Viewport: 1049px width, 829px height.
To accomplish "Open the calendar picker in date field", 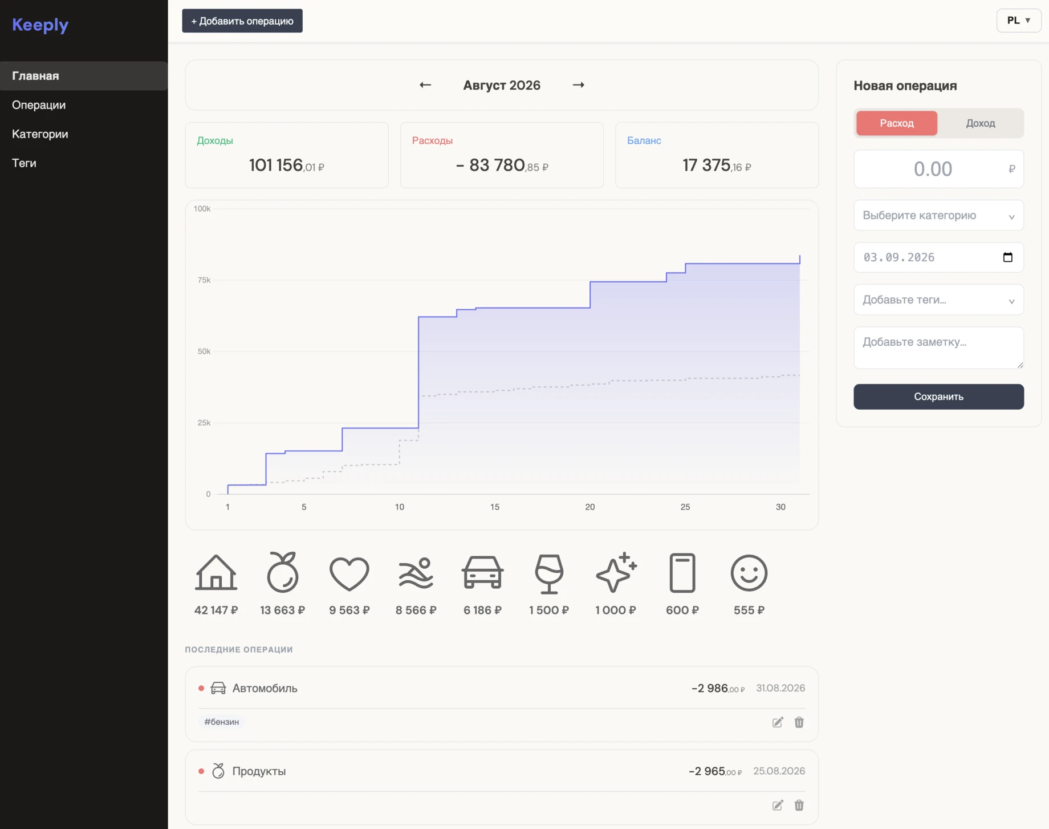I will pos(1007,257).
